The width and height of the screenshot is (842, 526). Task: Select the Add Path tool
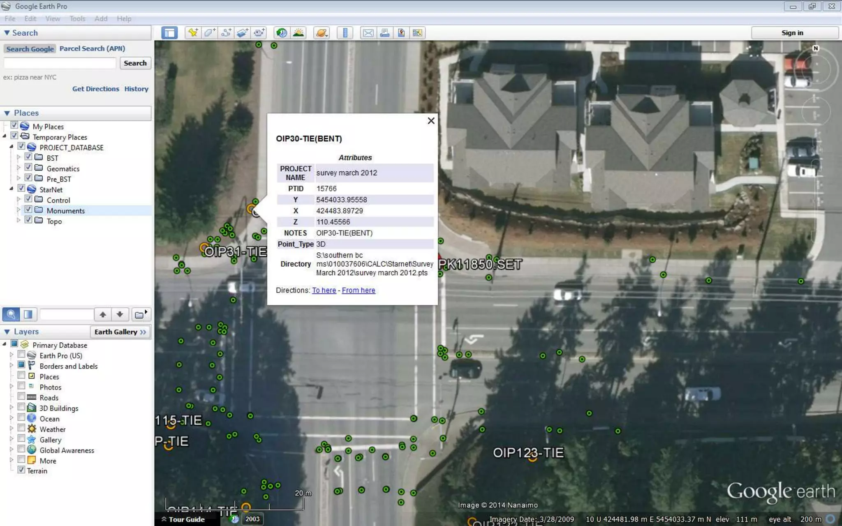tap(226, 33)
